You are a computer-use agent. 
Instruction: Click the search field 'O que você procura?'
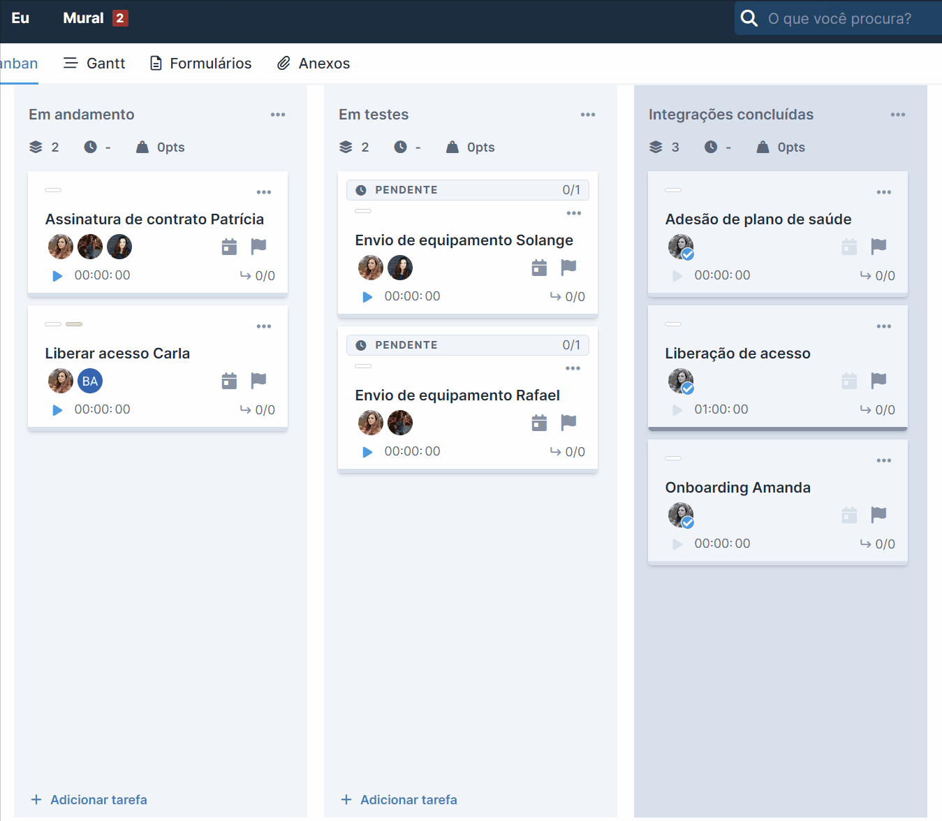[x=840, y=18]
